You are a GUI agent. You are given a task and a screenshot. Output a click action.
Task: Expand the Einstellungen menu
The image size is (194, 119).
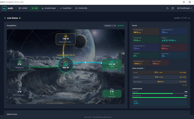185,8
